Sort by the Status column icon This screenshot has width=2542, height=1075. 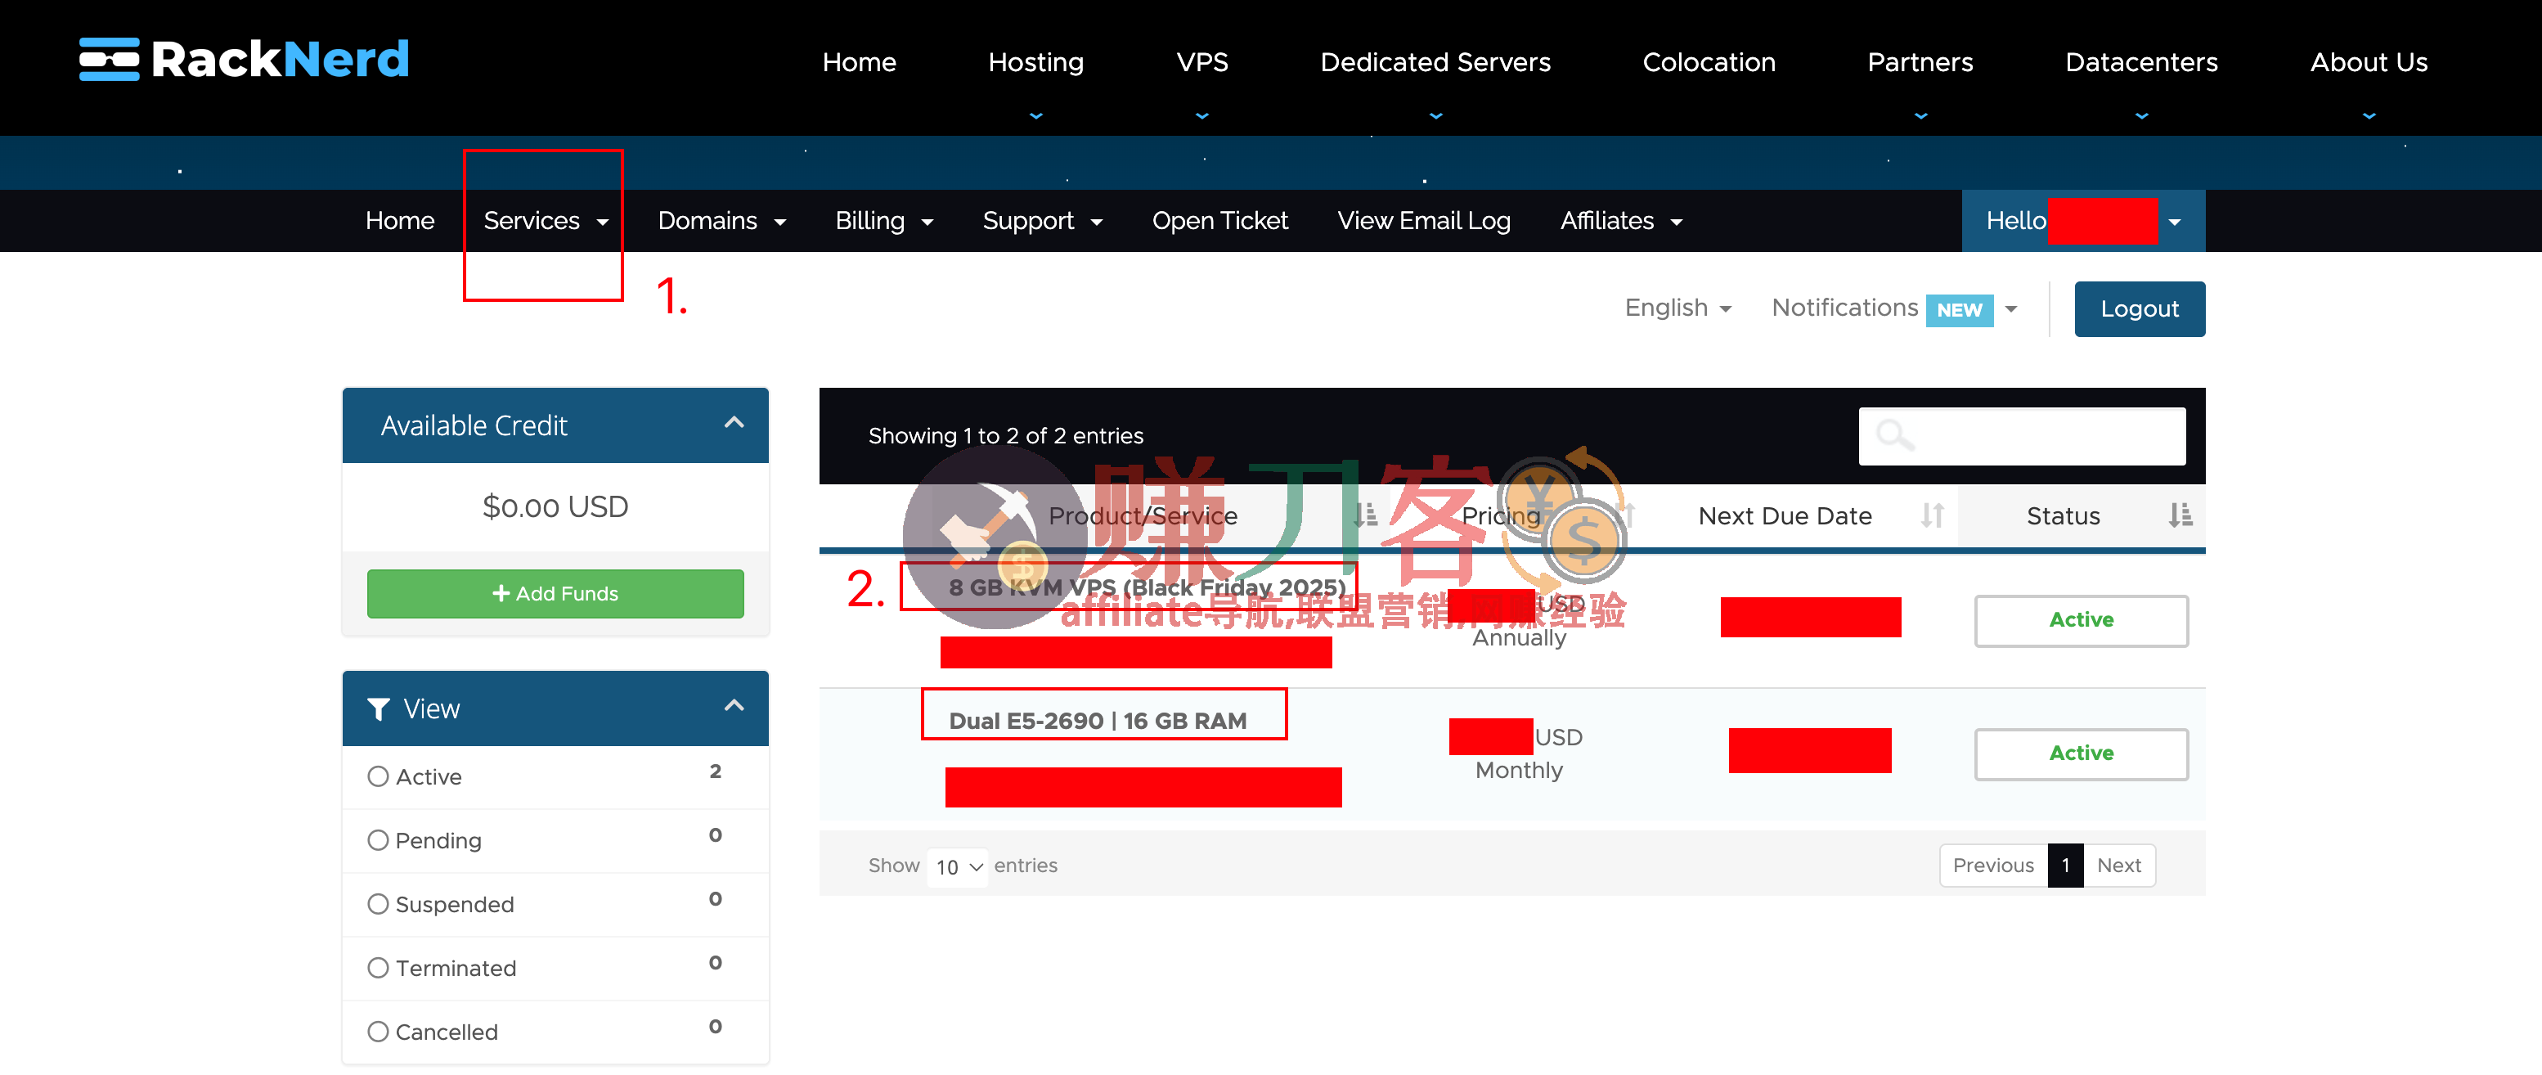[2180, 515]
